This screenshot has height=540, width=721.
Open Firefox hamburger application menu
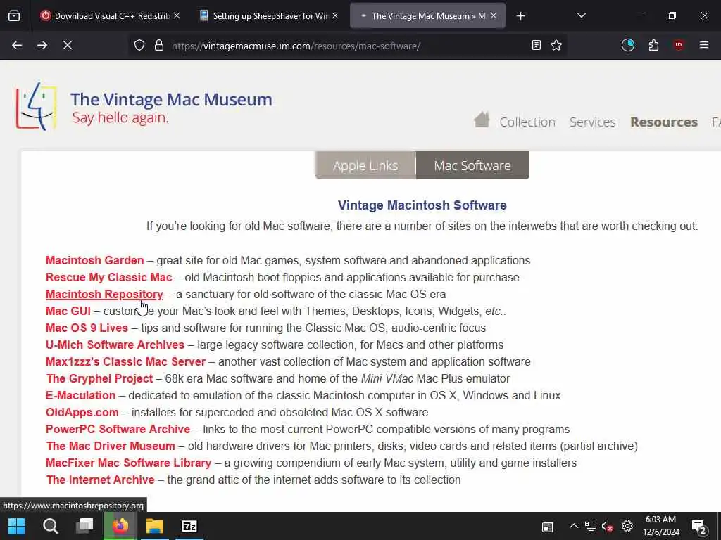click(704, 45)
